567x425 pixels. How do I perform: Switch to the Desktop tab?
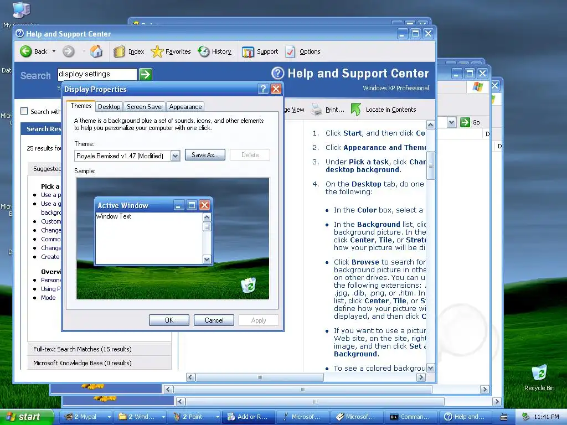(109, 107)
